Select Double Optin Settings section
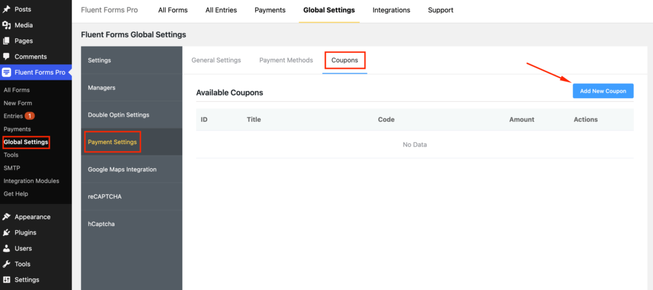 pyautogui.click(x=131, y=115)
